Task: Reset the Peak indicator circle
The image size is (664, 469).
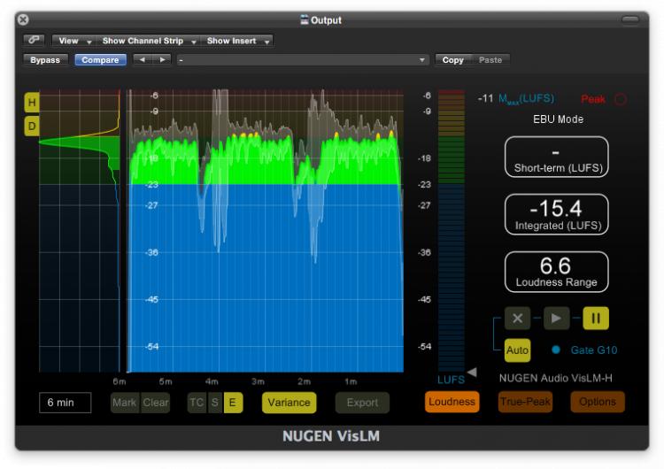Action: tap(621, 99)
